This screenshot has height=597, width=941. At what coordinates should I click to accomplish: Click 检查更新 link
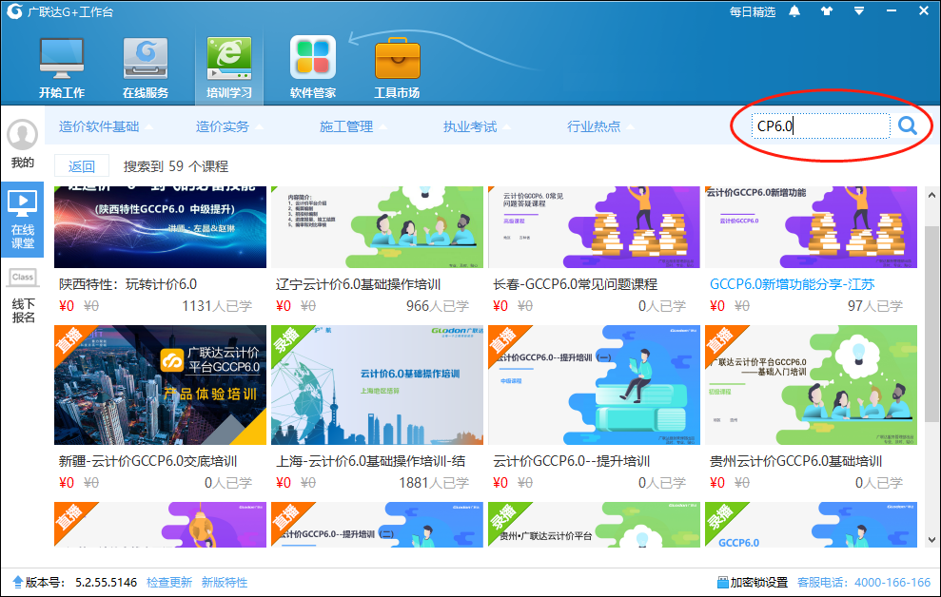[x=169, y=582]
